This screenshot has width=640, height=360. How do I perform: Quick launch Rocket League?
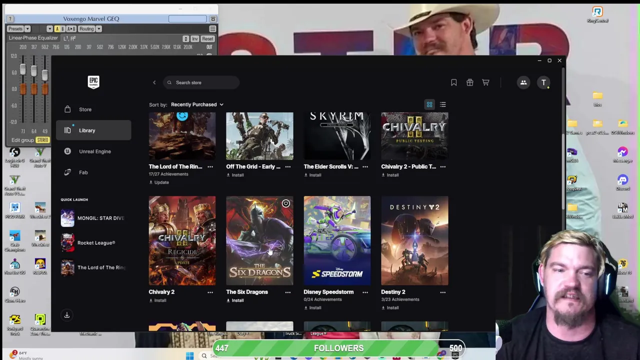coord(93,243)
